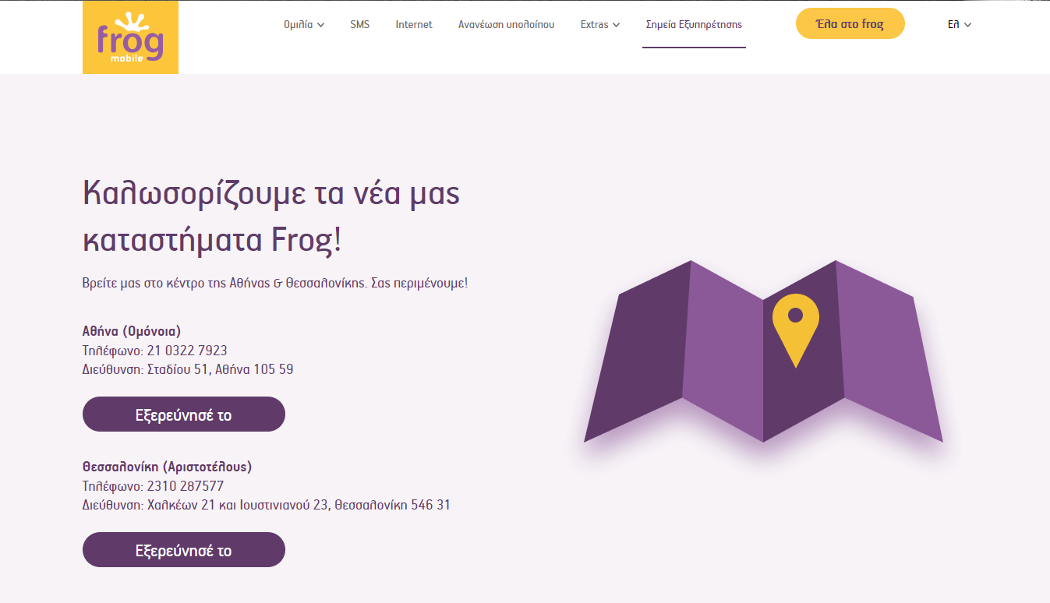The height and width of the screenshot is (603, 1050).
Task: Go to the Internet menu item
Action: click(414, 25)
